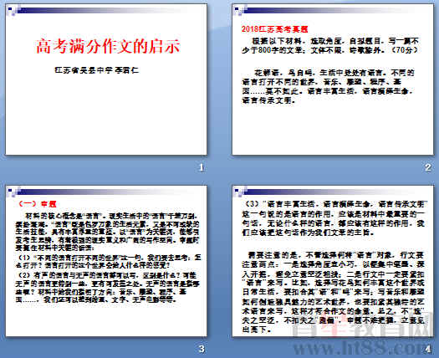Viewport: 439px width, 358px height.
Task: Select the slide number 2 label
Action: (x=427, y=167)
